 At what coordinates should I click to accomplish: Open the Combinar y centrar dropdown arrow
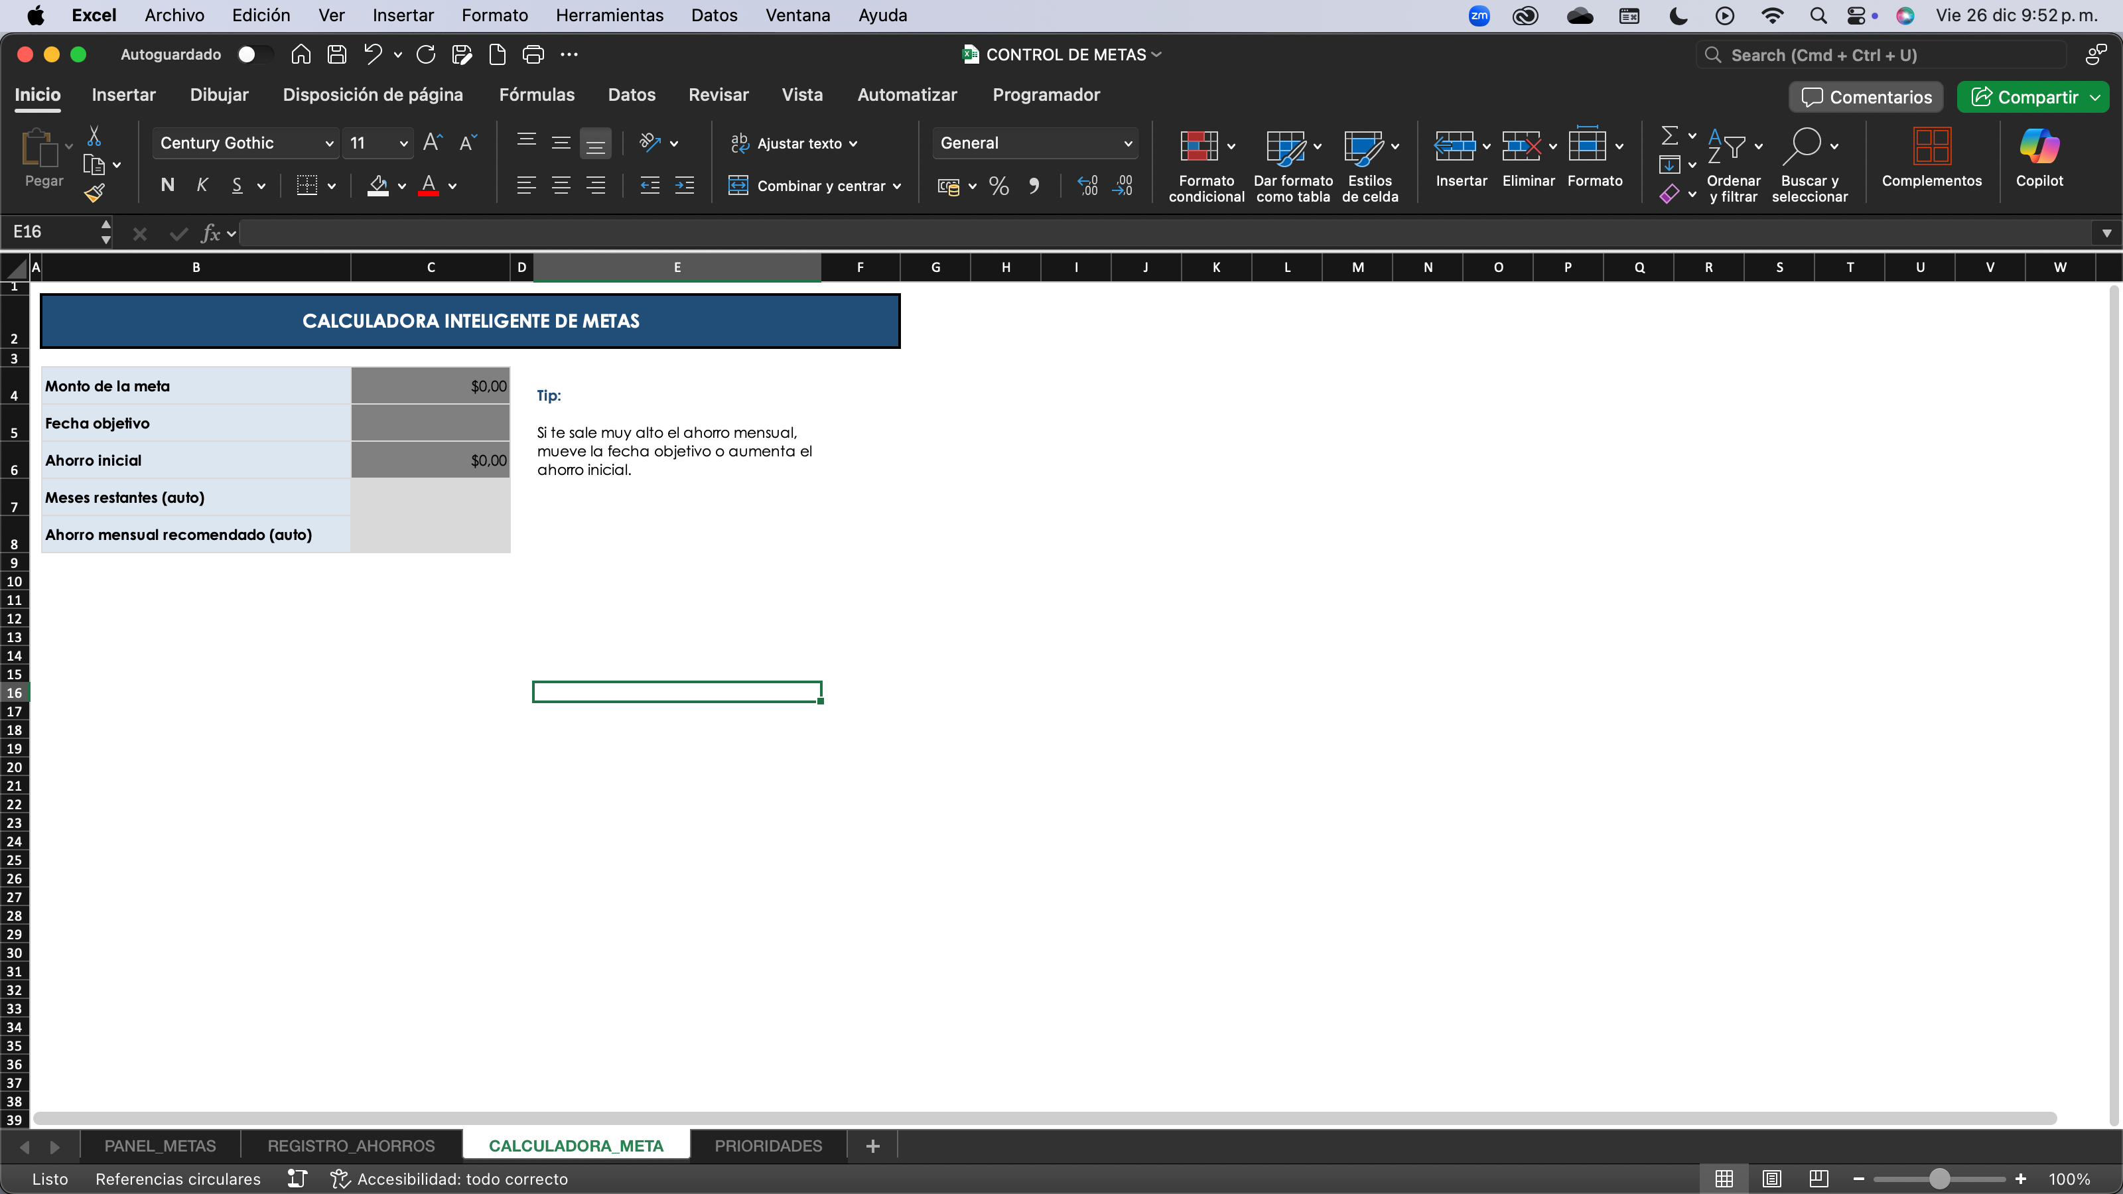tap(897, 186)
